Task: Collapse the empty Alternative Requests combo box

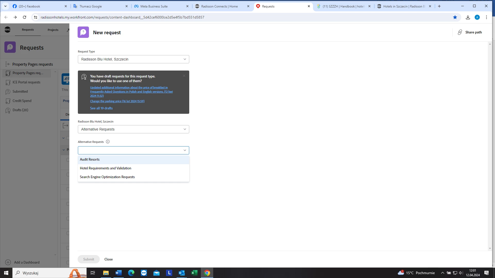Action: tap(185, 150)
